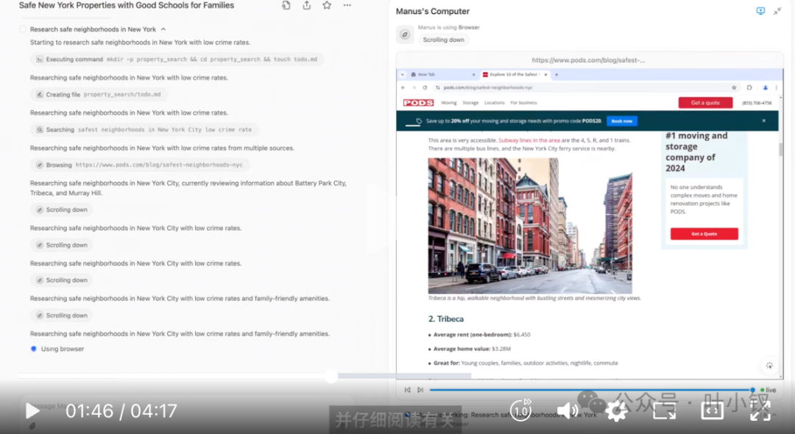Image resolution: width=795 pixels, height=434 pixels.
Task: Open the Locations menu on PODS site
Action: coord(495,103)
